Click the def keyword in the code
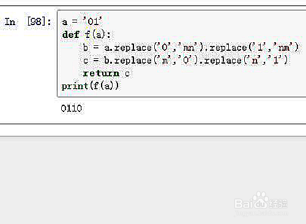This screenshot has height=224, width=306. click(70, 34)
